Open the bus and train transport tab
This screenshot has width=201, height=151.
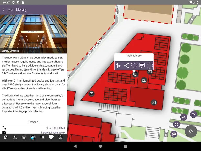(x=42, y=137)
